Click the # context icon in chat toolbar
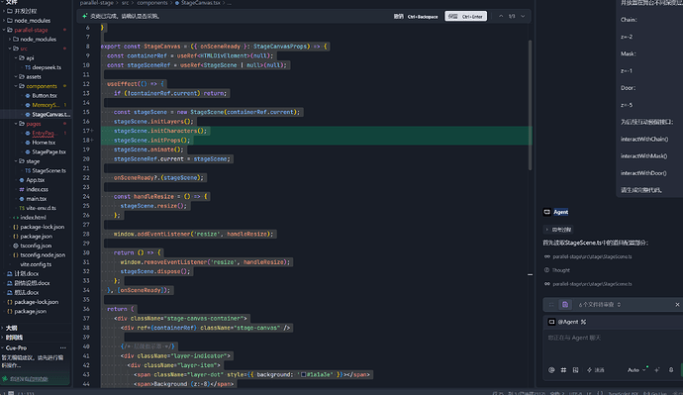 (x=563, y=369)
